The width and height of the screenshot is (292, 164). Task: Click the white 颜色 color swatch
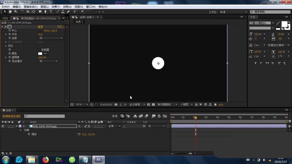click(40, 54)
